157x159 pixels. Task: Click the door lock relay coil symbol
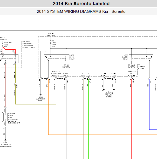coord(66,58)
